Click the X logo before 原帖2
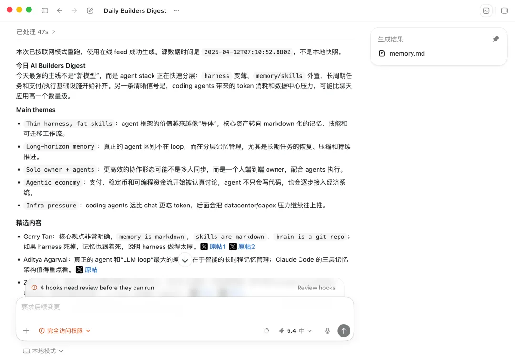The width and height of the screenshot is (515, 361). 233,247
